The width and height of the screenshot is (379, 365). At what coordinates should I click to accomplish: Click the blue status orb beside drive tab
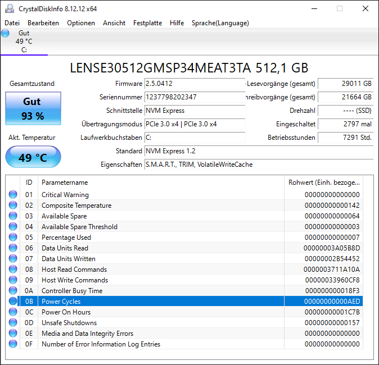click(5, 33)
